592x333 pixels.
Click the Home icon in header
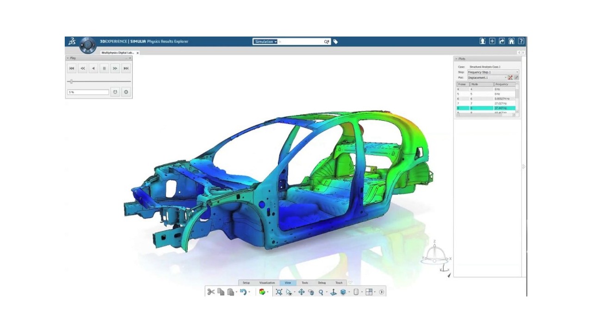(x=512, y=41)
